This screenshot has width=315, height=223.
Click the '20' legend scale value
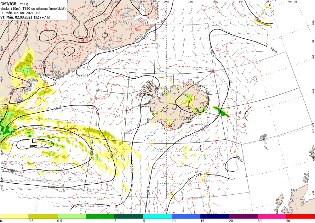(x=231, y=221)
